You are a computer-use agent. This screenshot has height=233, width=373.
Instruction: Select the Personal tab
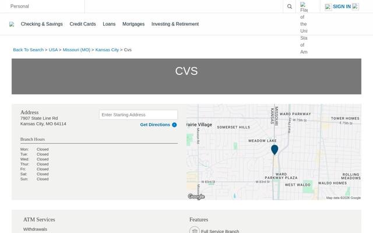[x=19, y=6]
